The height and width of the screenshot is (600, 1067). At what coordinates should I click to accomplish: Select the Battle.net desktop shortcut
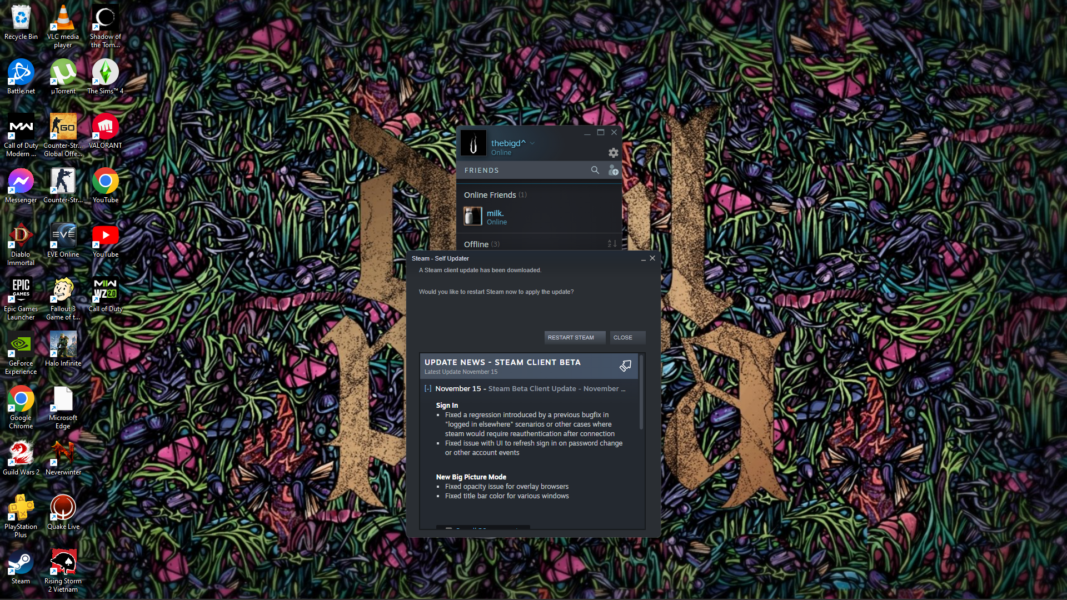click(x=21, y=77)
